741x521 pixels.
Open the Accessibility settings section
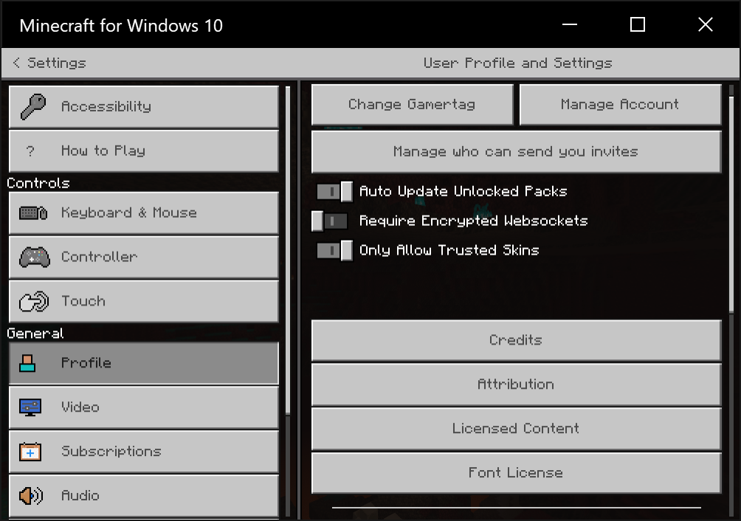point(144,107)
